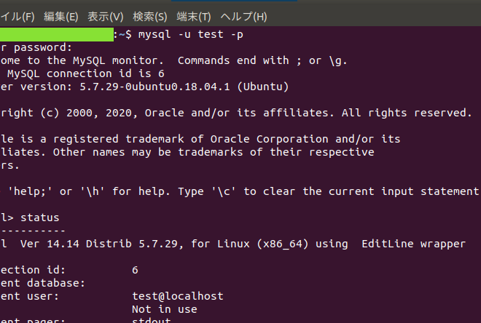The image size is (481, 323).
Task: Open the 編集(E) menu
Action: click(x=61, y=16)
